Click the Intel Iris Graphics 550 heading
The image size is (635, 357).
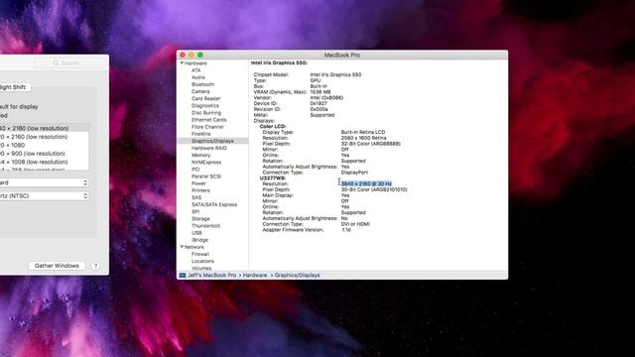tap(279, 62)
